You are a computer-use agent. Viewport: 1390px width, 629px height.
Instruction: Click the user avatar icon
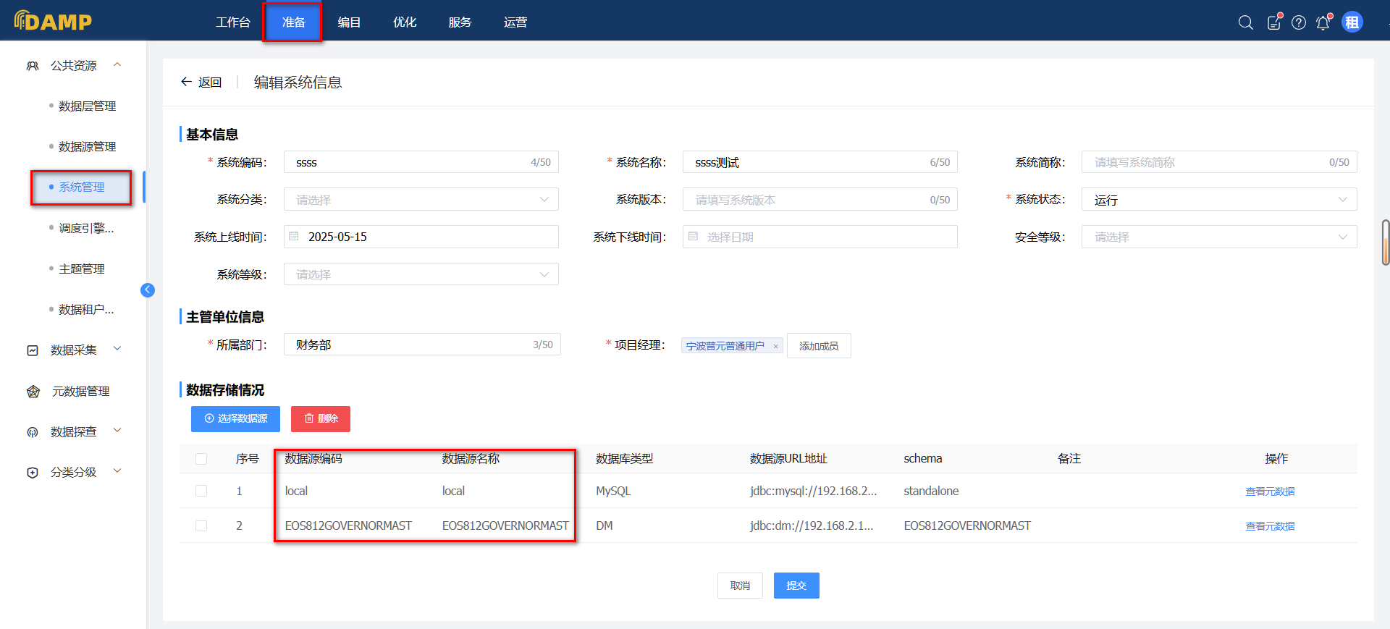click(1352, 22)
